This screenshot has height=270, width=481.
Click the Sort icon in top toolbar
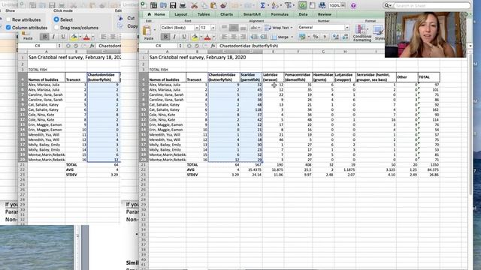(274, 5)
